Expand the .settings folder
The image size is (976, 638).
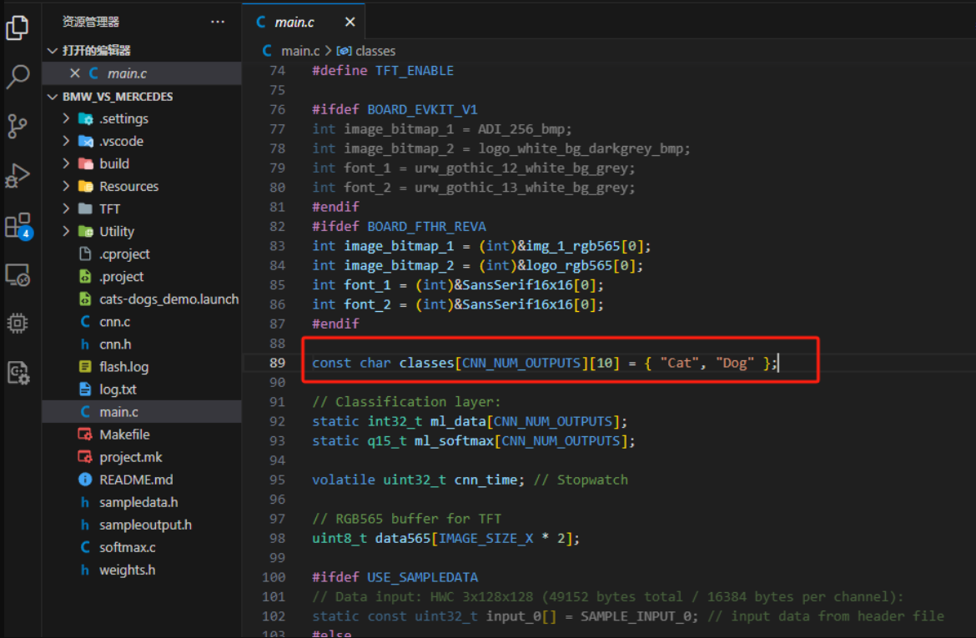tap(66, 118)
